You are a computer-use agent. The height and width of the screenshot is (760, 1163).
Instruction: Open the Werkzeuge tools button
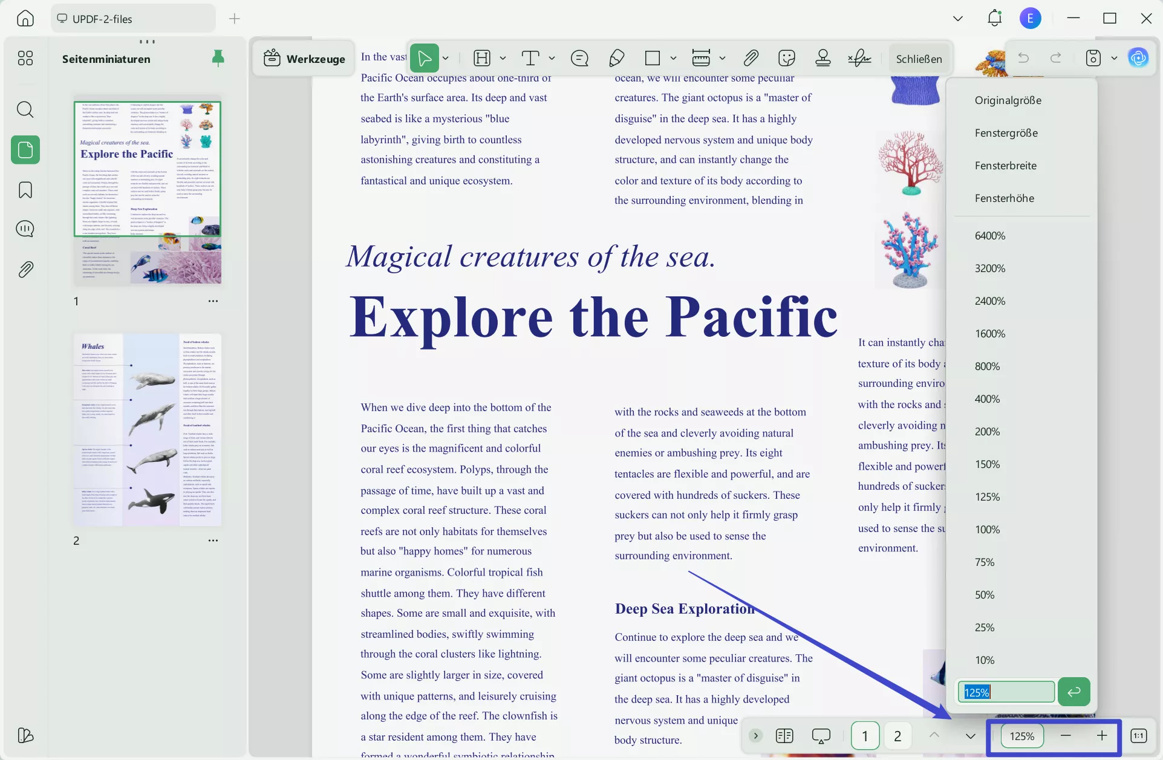point(304,59)
